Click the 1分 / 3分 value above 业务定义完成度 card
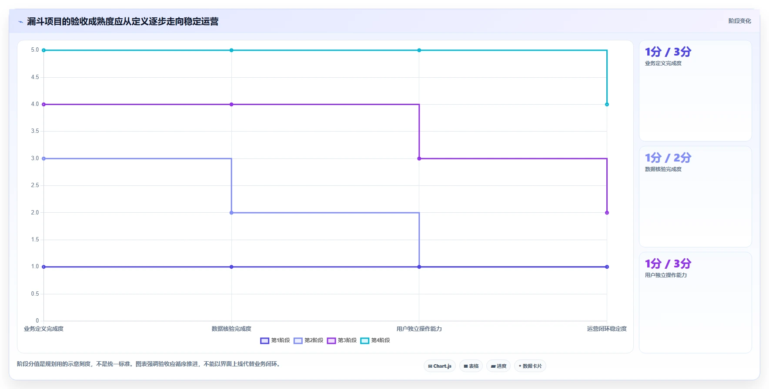Image resolution: width=769 pixels, height=389 pixels. (668, 52)
